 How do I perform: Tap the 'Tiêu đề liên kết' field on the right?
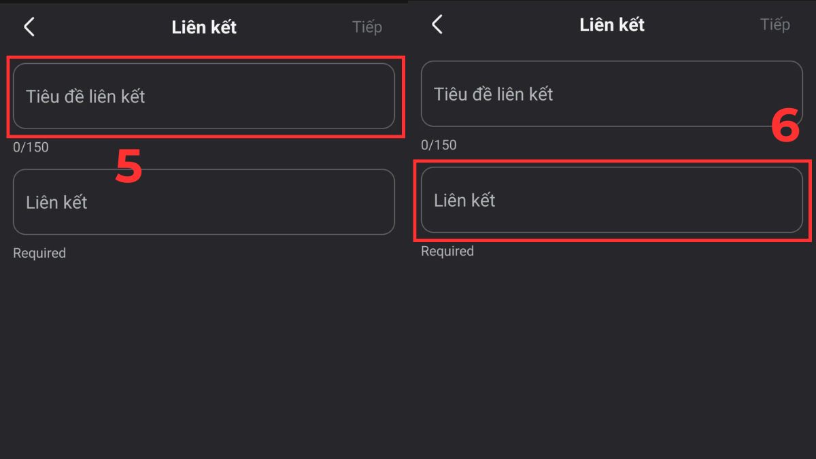[x=612, y=94]
